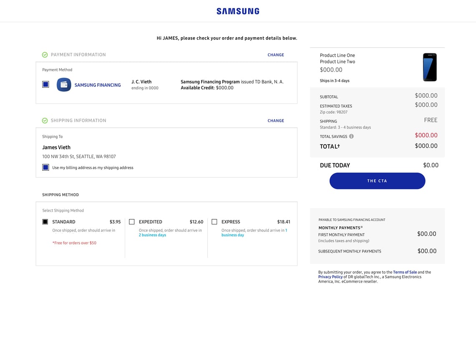This screenshot has height=339, width=476.
Task: Choose Express shipping for $18.41
Action: (x=214, y=222)
